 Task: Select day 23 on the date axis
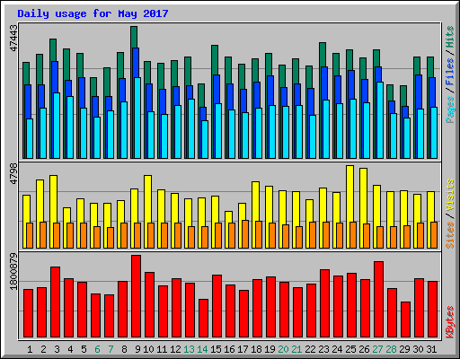coord(323,349)
